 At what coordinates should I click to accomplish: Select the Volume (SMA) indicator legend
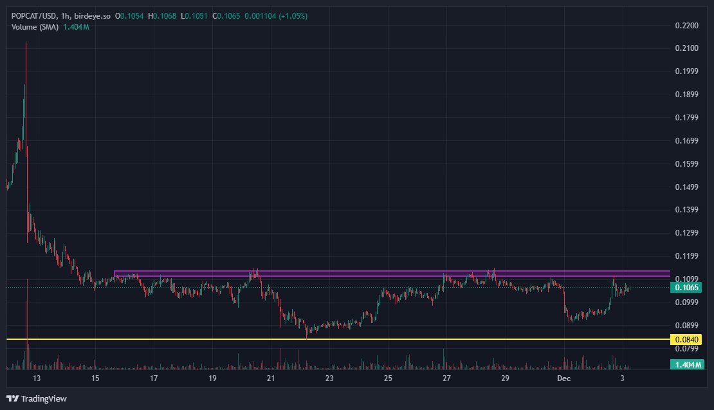pos(34,28)
